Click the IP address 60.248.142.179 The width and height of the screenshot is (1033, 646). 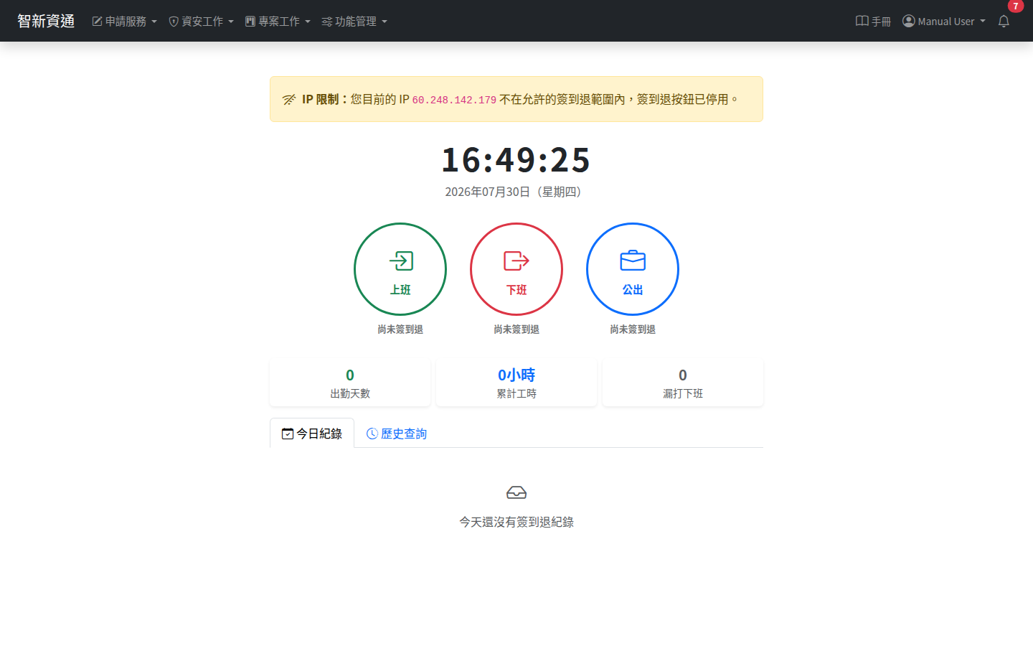point(454,100)
